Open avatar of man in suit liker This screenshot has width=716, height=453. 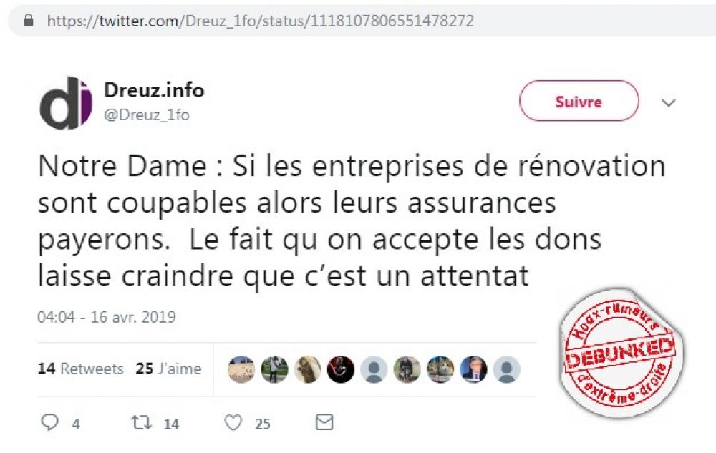(473, 369)
